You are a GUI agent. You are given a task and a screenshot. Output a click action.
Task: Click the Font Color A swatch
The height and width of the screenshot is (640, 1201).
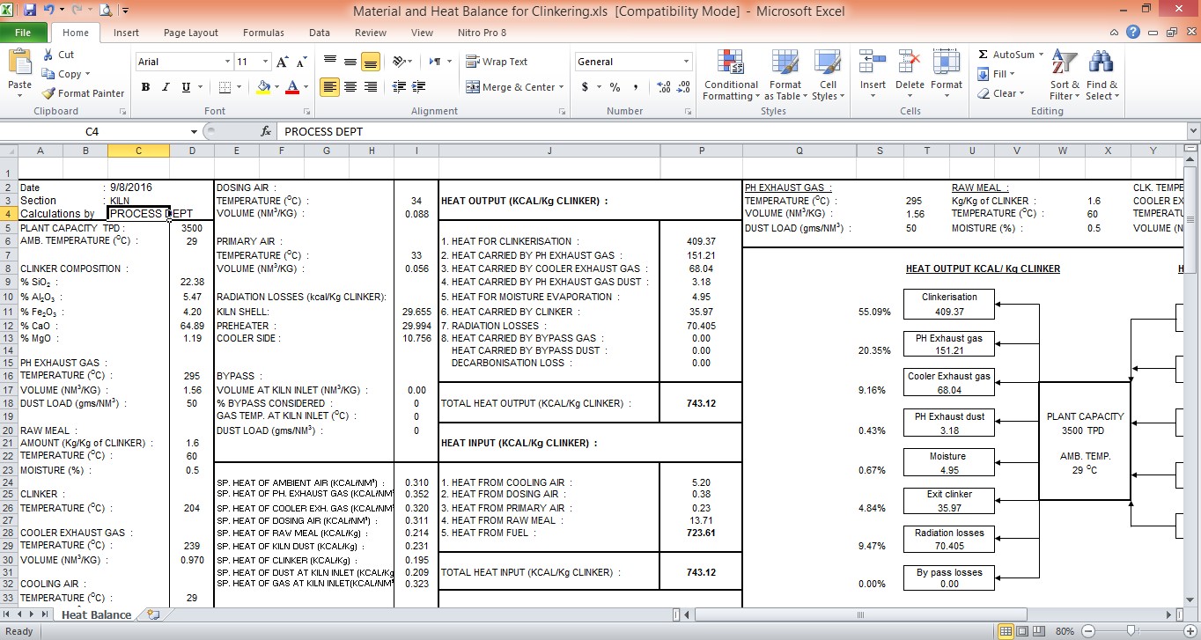pos(291,87)
